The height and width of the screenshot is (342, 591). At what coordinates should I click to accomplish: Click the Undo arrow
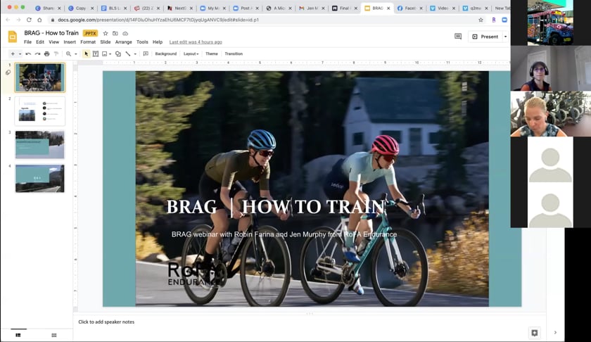pyautogui.click(x=28, y=54)
